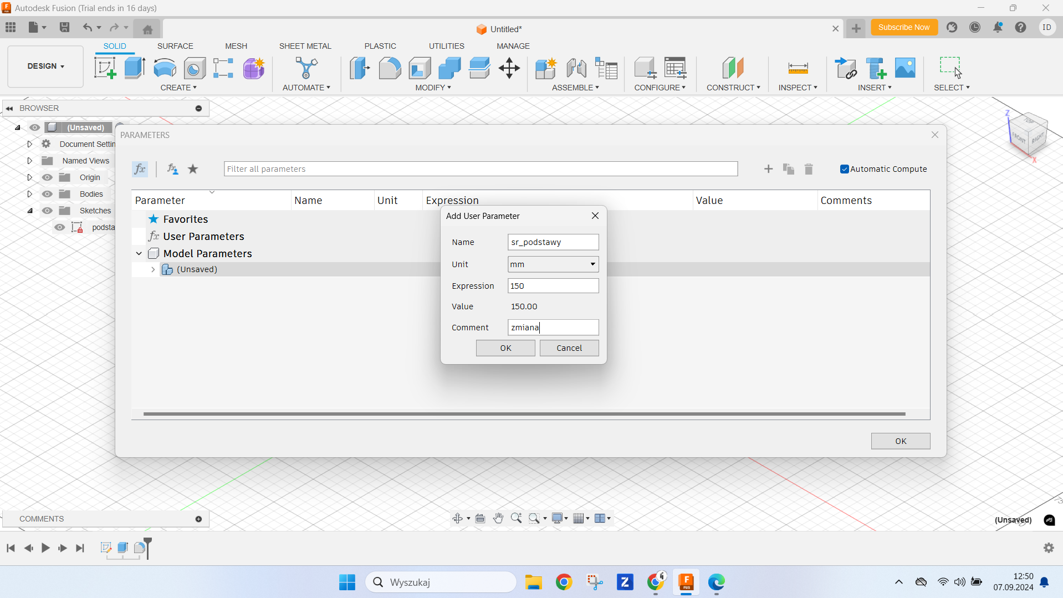Screen dimensions: 1063x598
Task: Open Google Chrome from the taskbar
Action: (564, 582)
